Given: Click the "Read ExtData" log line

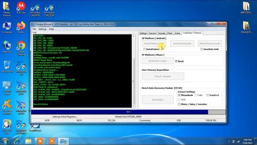Looking at the screenshot, I should pyautogui.click(x=41, y=104).
